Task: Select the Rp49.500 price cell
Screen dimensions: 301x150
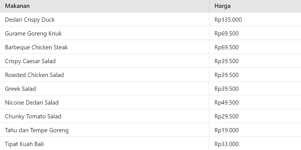Action: [226, 103]
